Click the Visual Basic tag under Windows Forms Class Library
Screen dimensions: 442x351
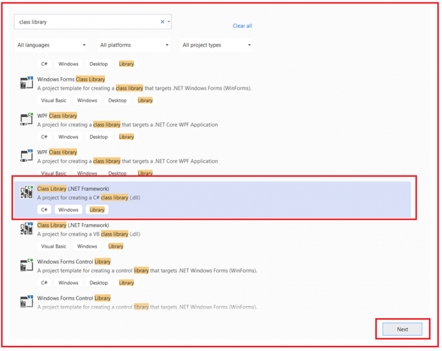54,101
